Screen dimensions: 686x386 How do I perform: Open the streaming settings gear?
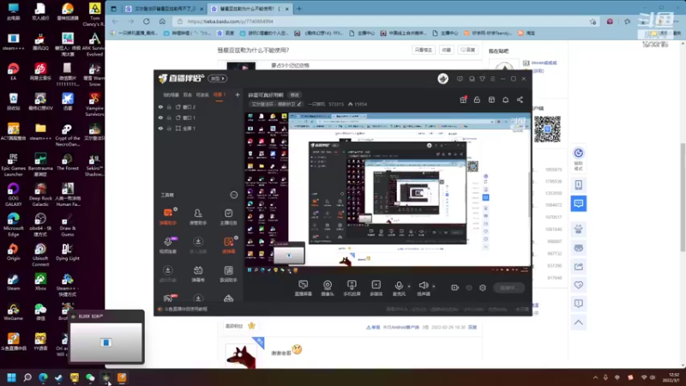(x=483, y=287)
